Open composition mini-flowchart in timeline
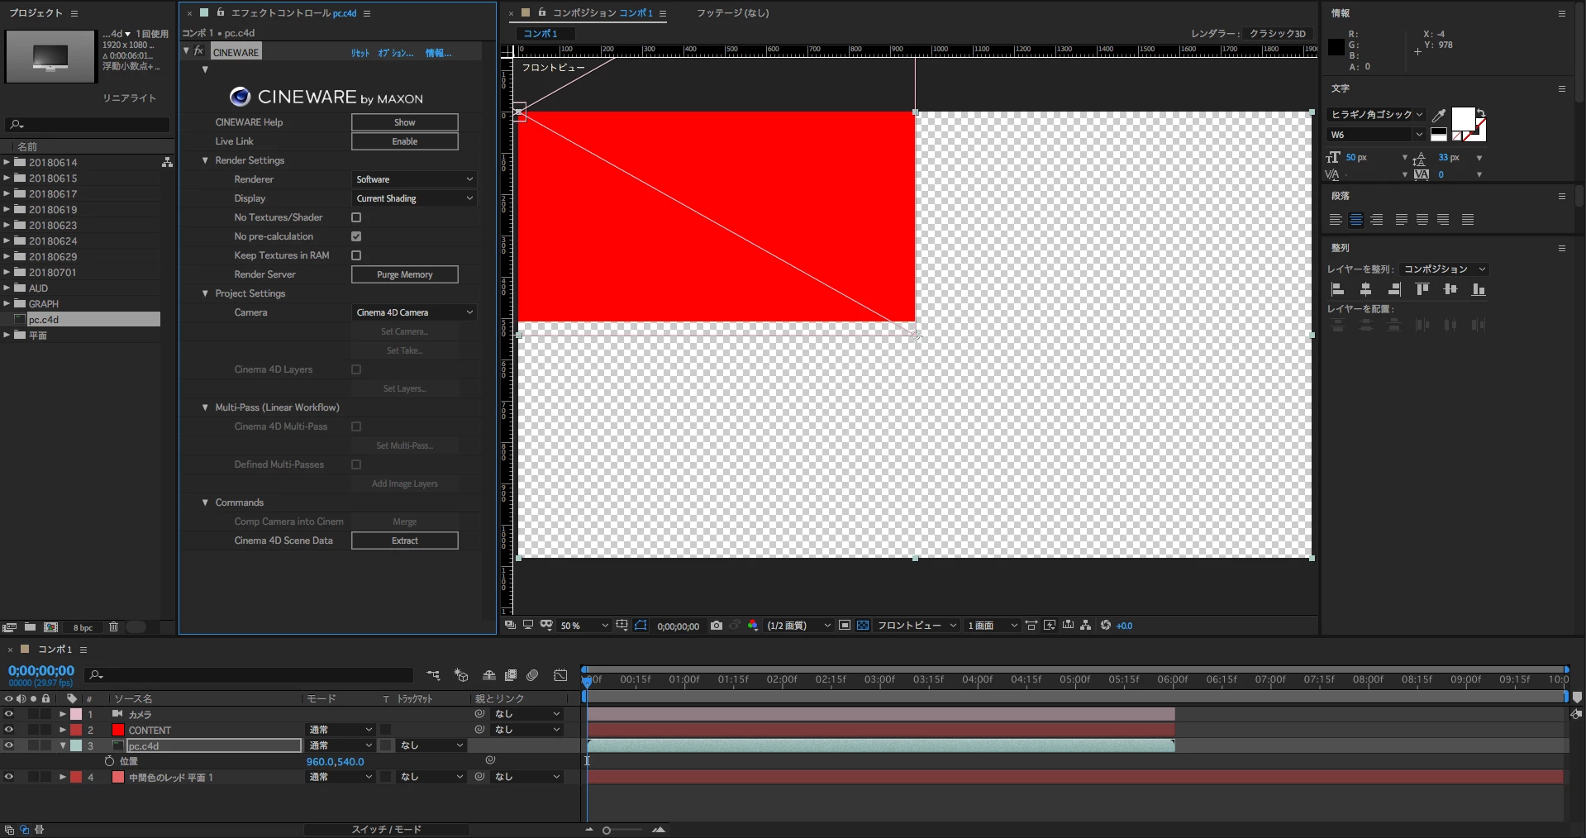This screenshot has height=838, width=1586. tap(433, 675)
